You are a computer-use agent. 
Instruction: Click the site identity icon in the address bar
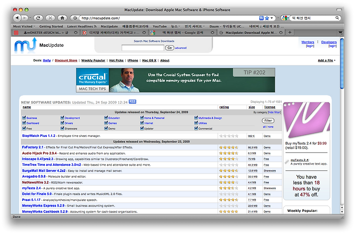(x=75, y=18)
